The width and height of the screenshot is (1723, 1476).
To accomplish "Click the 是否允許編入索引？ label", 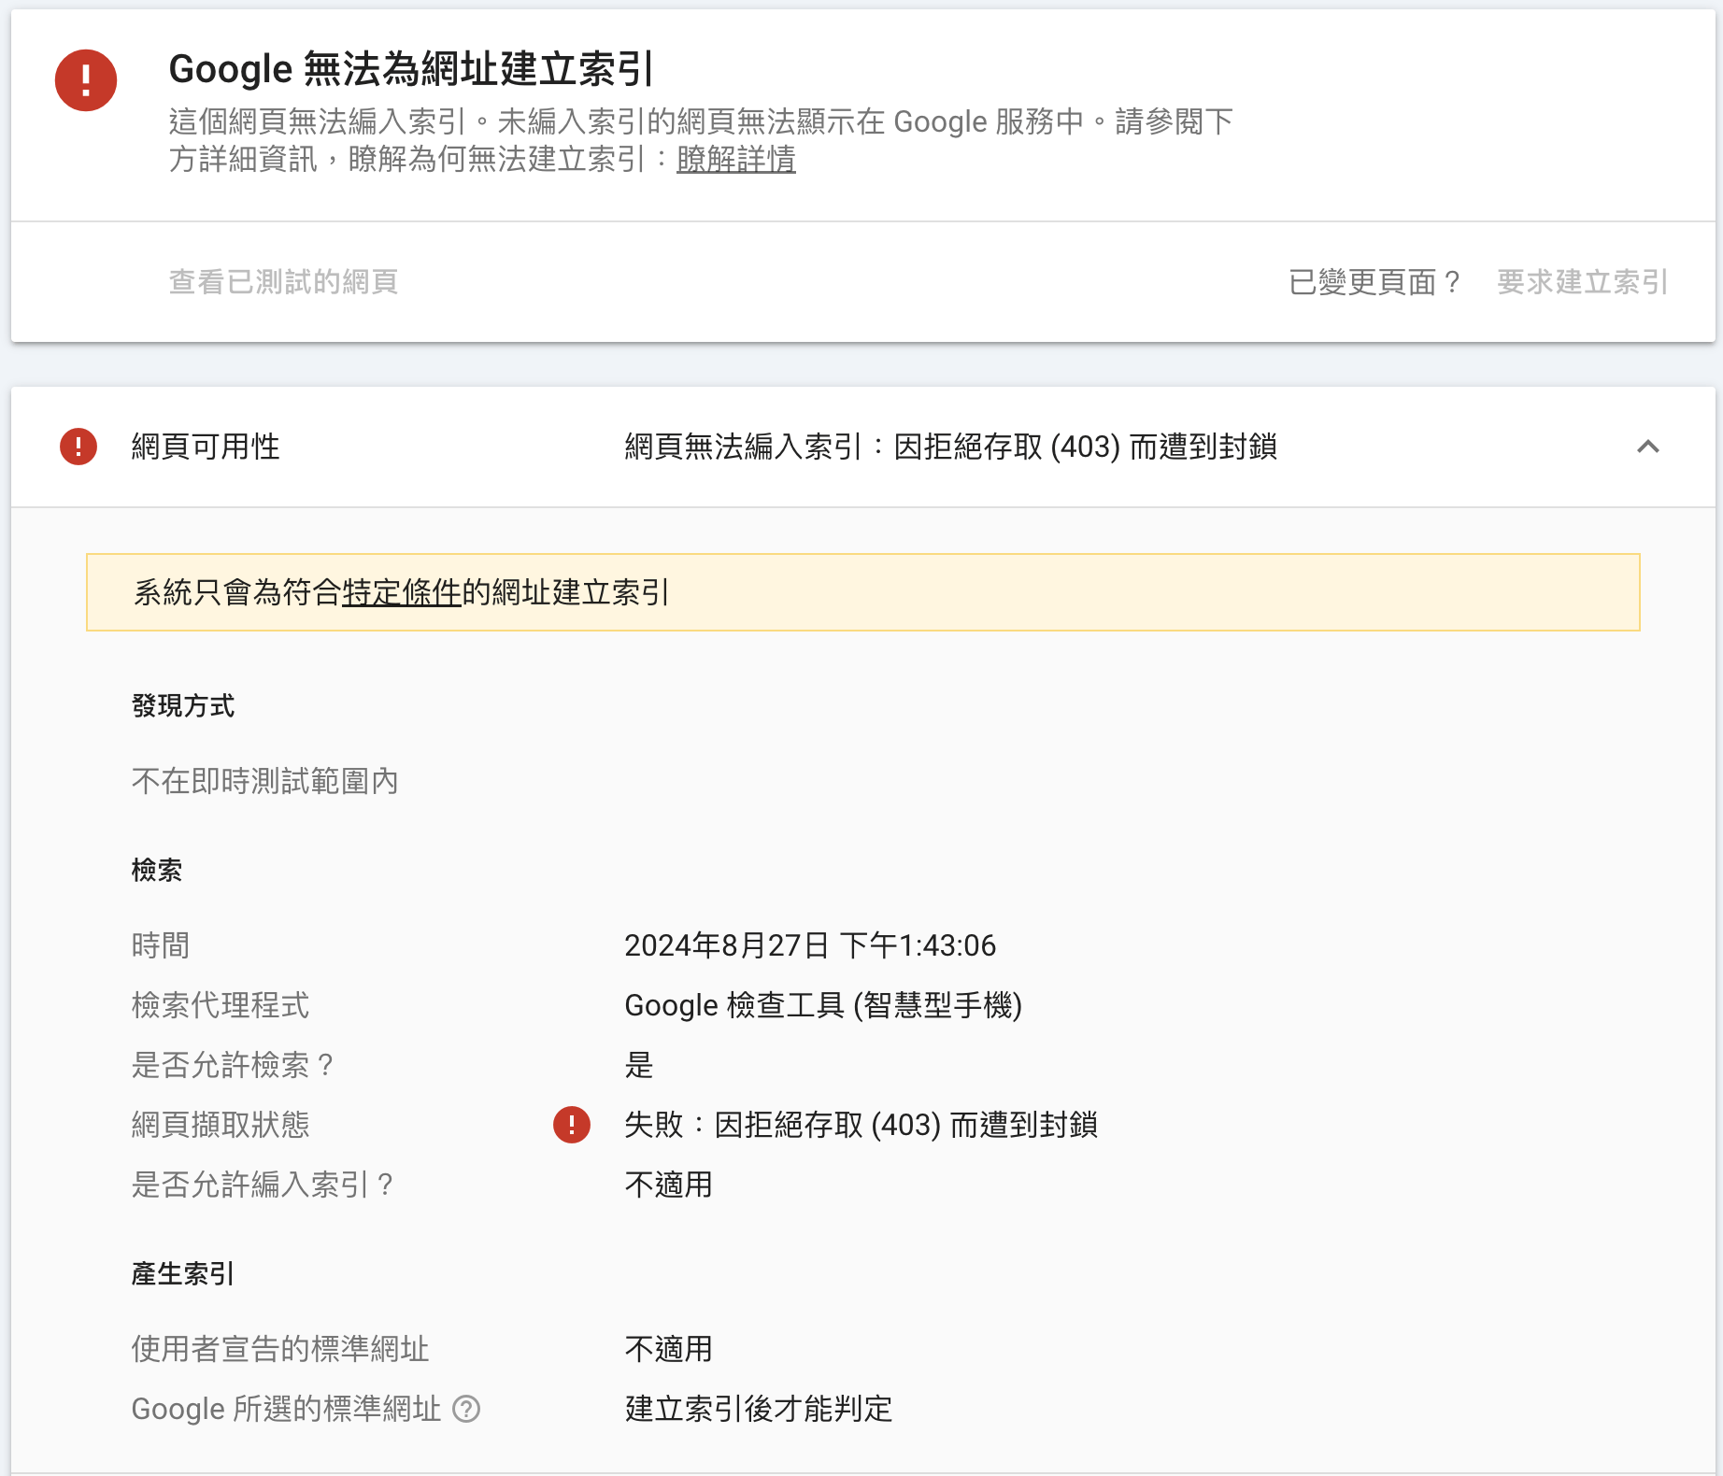I will coord(263,1185).
